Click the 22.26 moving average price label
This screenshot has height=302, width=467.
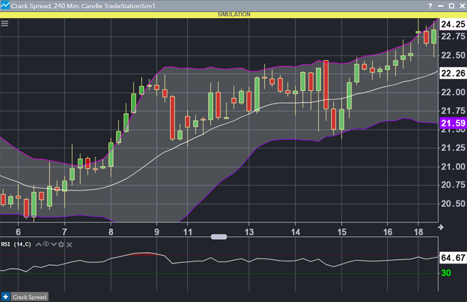pyautogui.click(x=452, y=74)
